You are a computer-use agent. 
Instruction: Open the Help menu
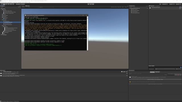[x=29, y=2]
